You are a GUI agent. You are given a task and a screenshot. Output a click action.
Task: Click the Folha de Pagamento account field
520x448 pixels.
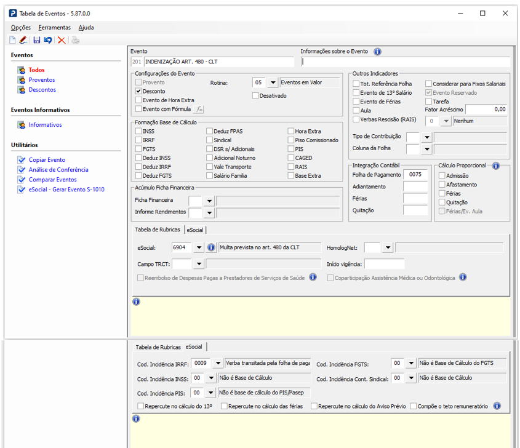point(415,174)
